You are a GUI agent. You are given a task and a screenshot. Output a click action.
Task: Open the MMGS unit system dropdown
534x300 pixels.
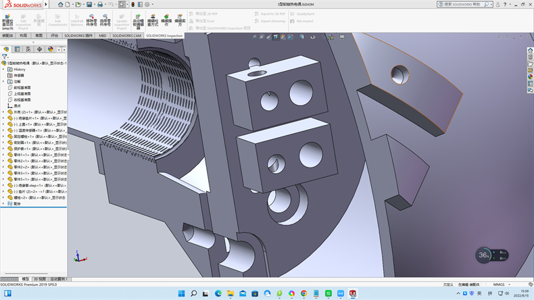499,284
